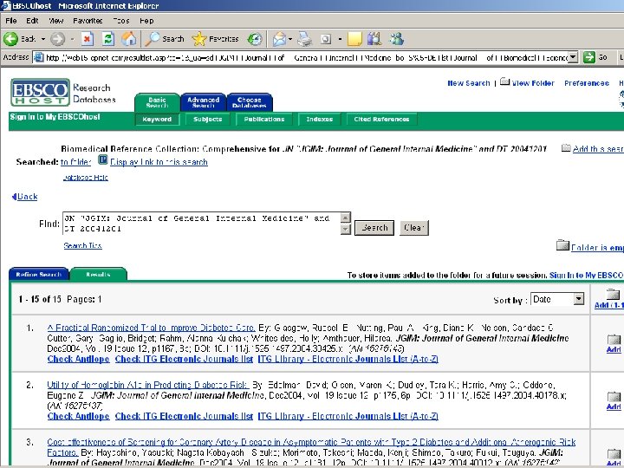Open the Favorites menu
The image size is (624, 468).
(88, 21)
